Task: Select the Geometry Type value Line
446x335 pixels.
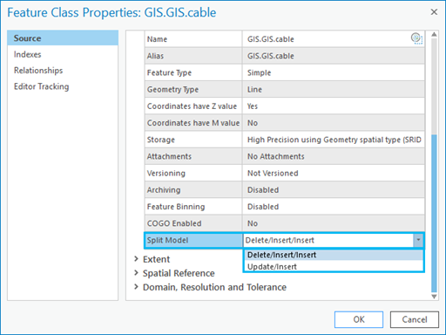Action: [x=254, y=89]
